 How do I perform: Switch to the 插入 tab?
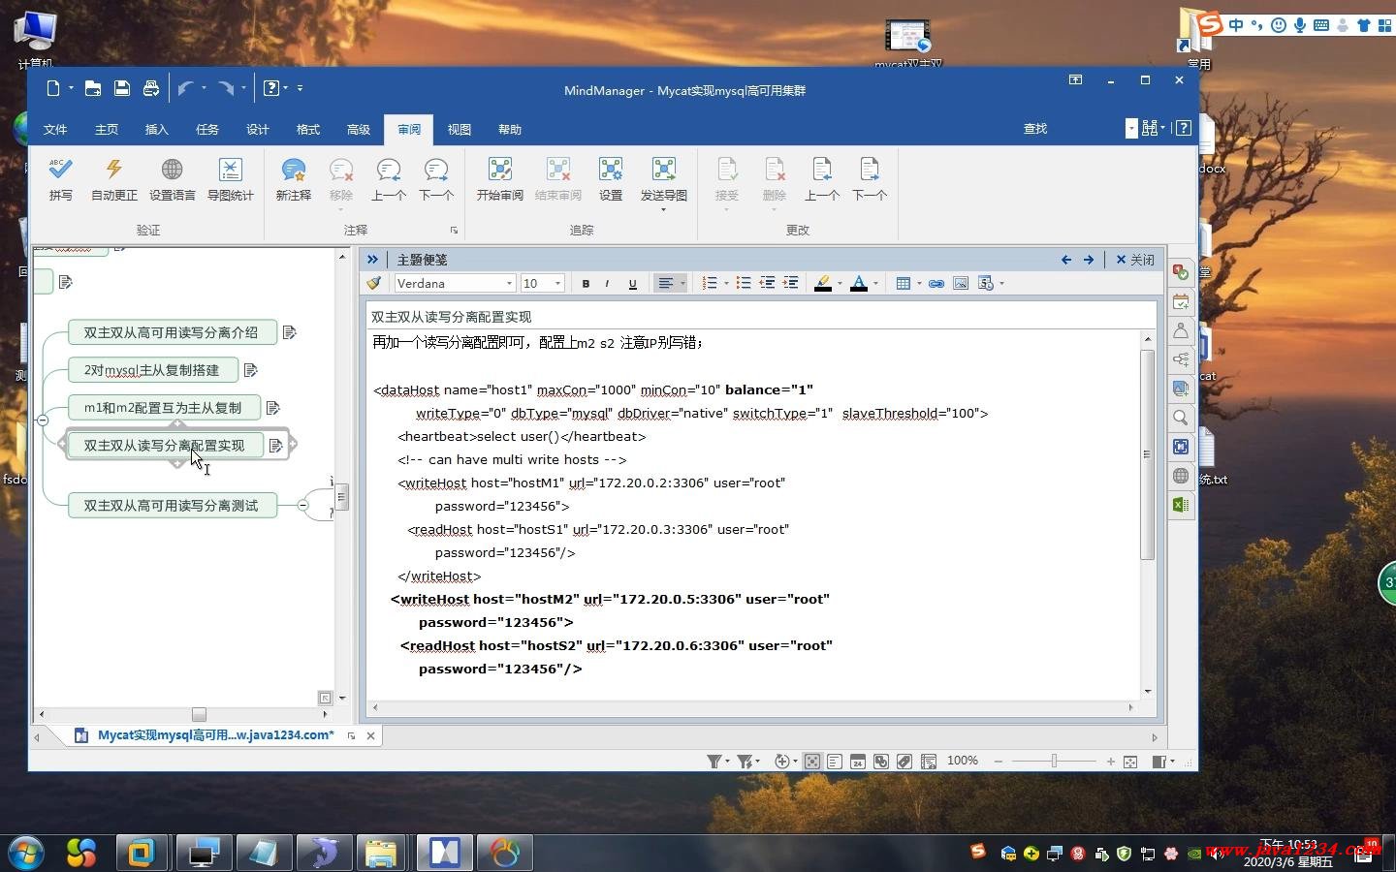point(157,129)
